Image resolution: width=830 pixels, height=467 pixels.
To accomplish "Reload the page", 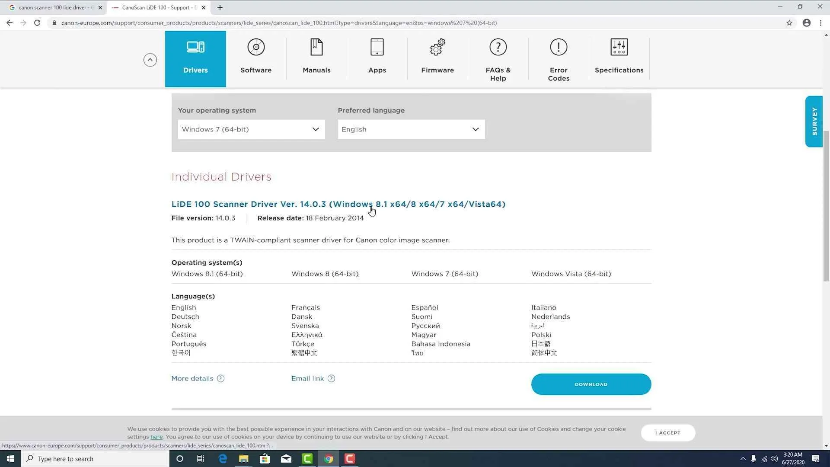I will (37, 23).
